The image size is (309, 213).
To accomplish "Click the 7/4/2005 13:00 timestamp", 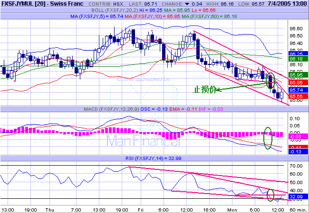I will [x=287, y=4].
